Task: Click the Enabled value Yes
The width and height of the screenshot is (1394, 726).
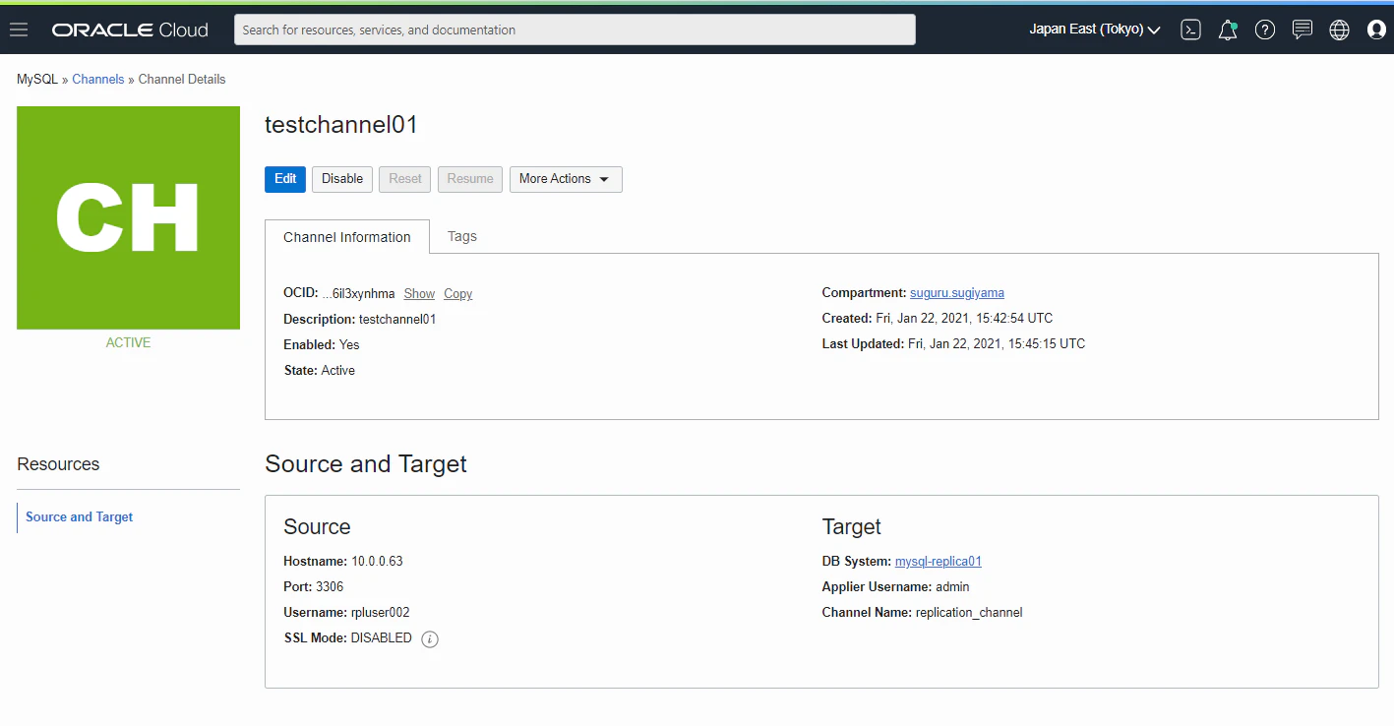Action: 349,344
